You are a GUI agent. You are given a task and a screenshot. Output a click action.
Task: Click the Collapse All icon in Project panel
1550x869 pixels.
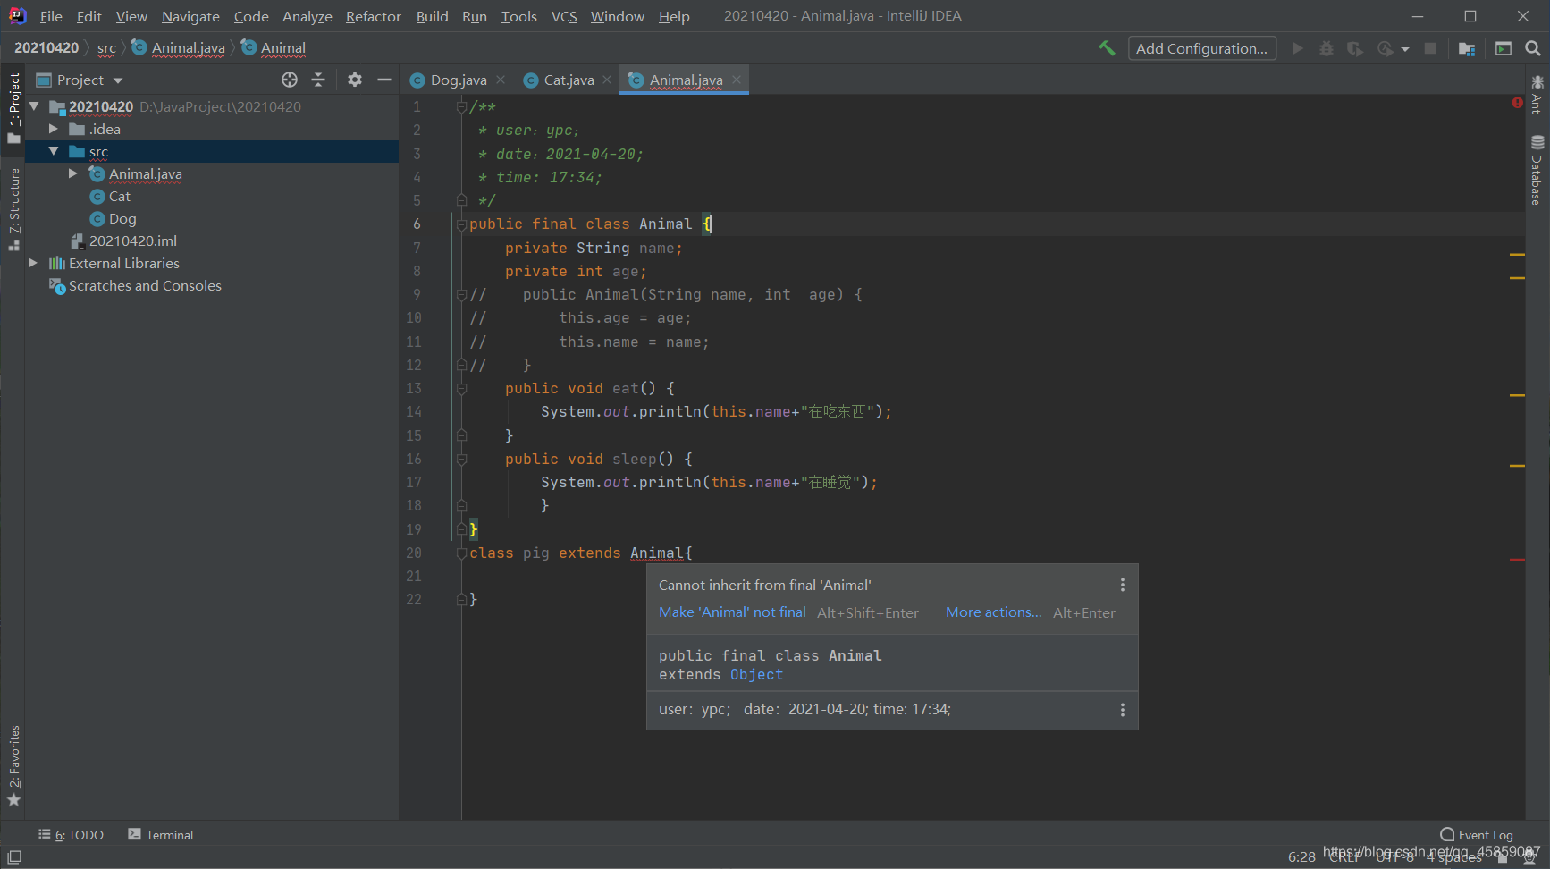318,80
